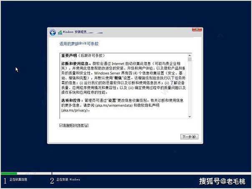Close the Windows setup dialog
This screenshot has width=252, height=189.
pos(197,29)
